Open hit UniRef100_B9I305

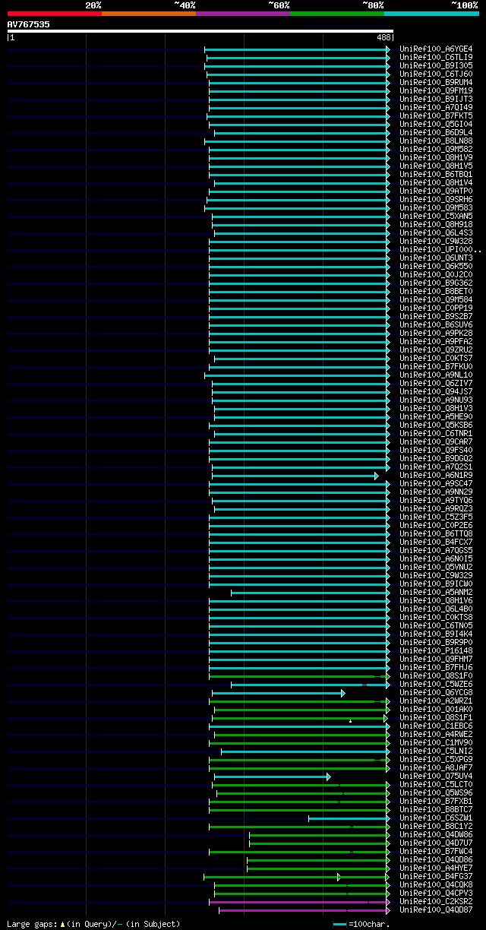click(436, 65)
